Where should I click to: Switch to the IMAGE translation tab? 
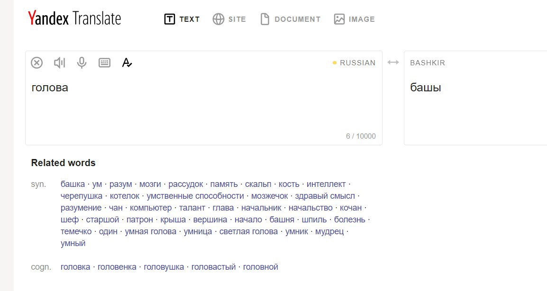pyautogui.click(x=355, y=19)
